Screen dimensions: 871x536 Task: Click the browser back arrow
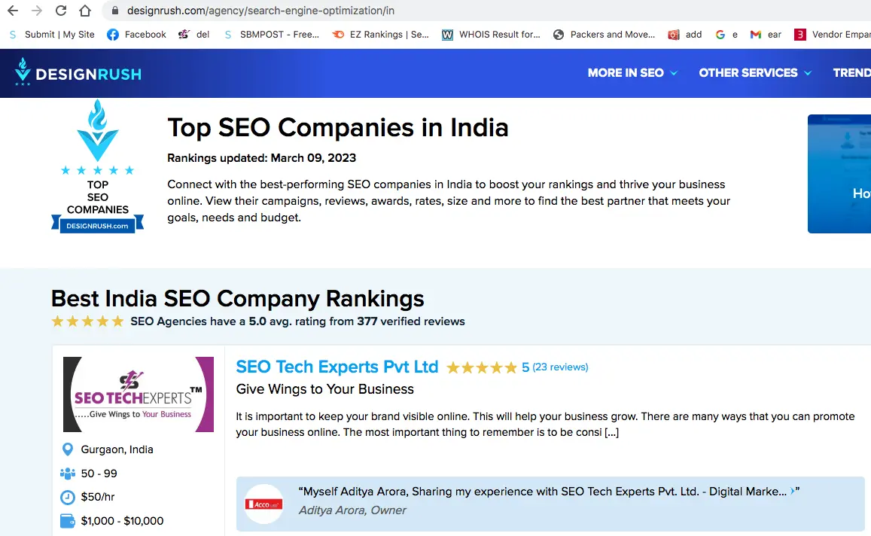click(x=12, y=11)
